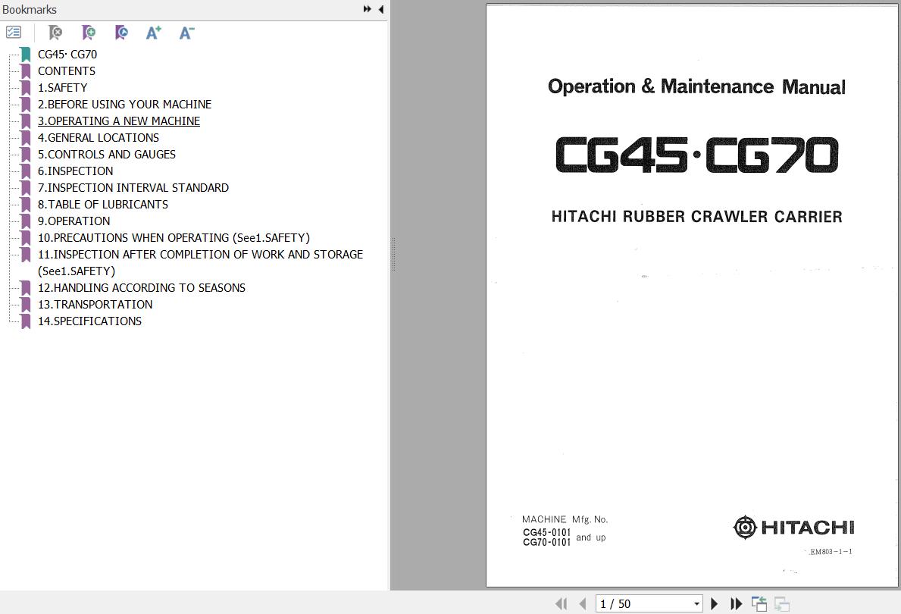Open the CONTENTS bookmark
The height and width of the screenshot is (614, 901).
67,70
